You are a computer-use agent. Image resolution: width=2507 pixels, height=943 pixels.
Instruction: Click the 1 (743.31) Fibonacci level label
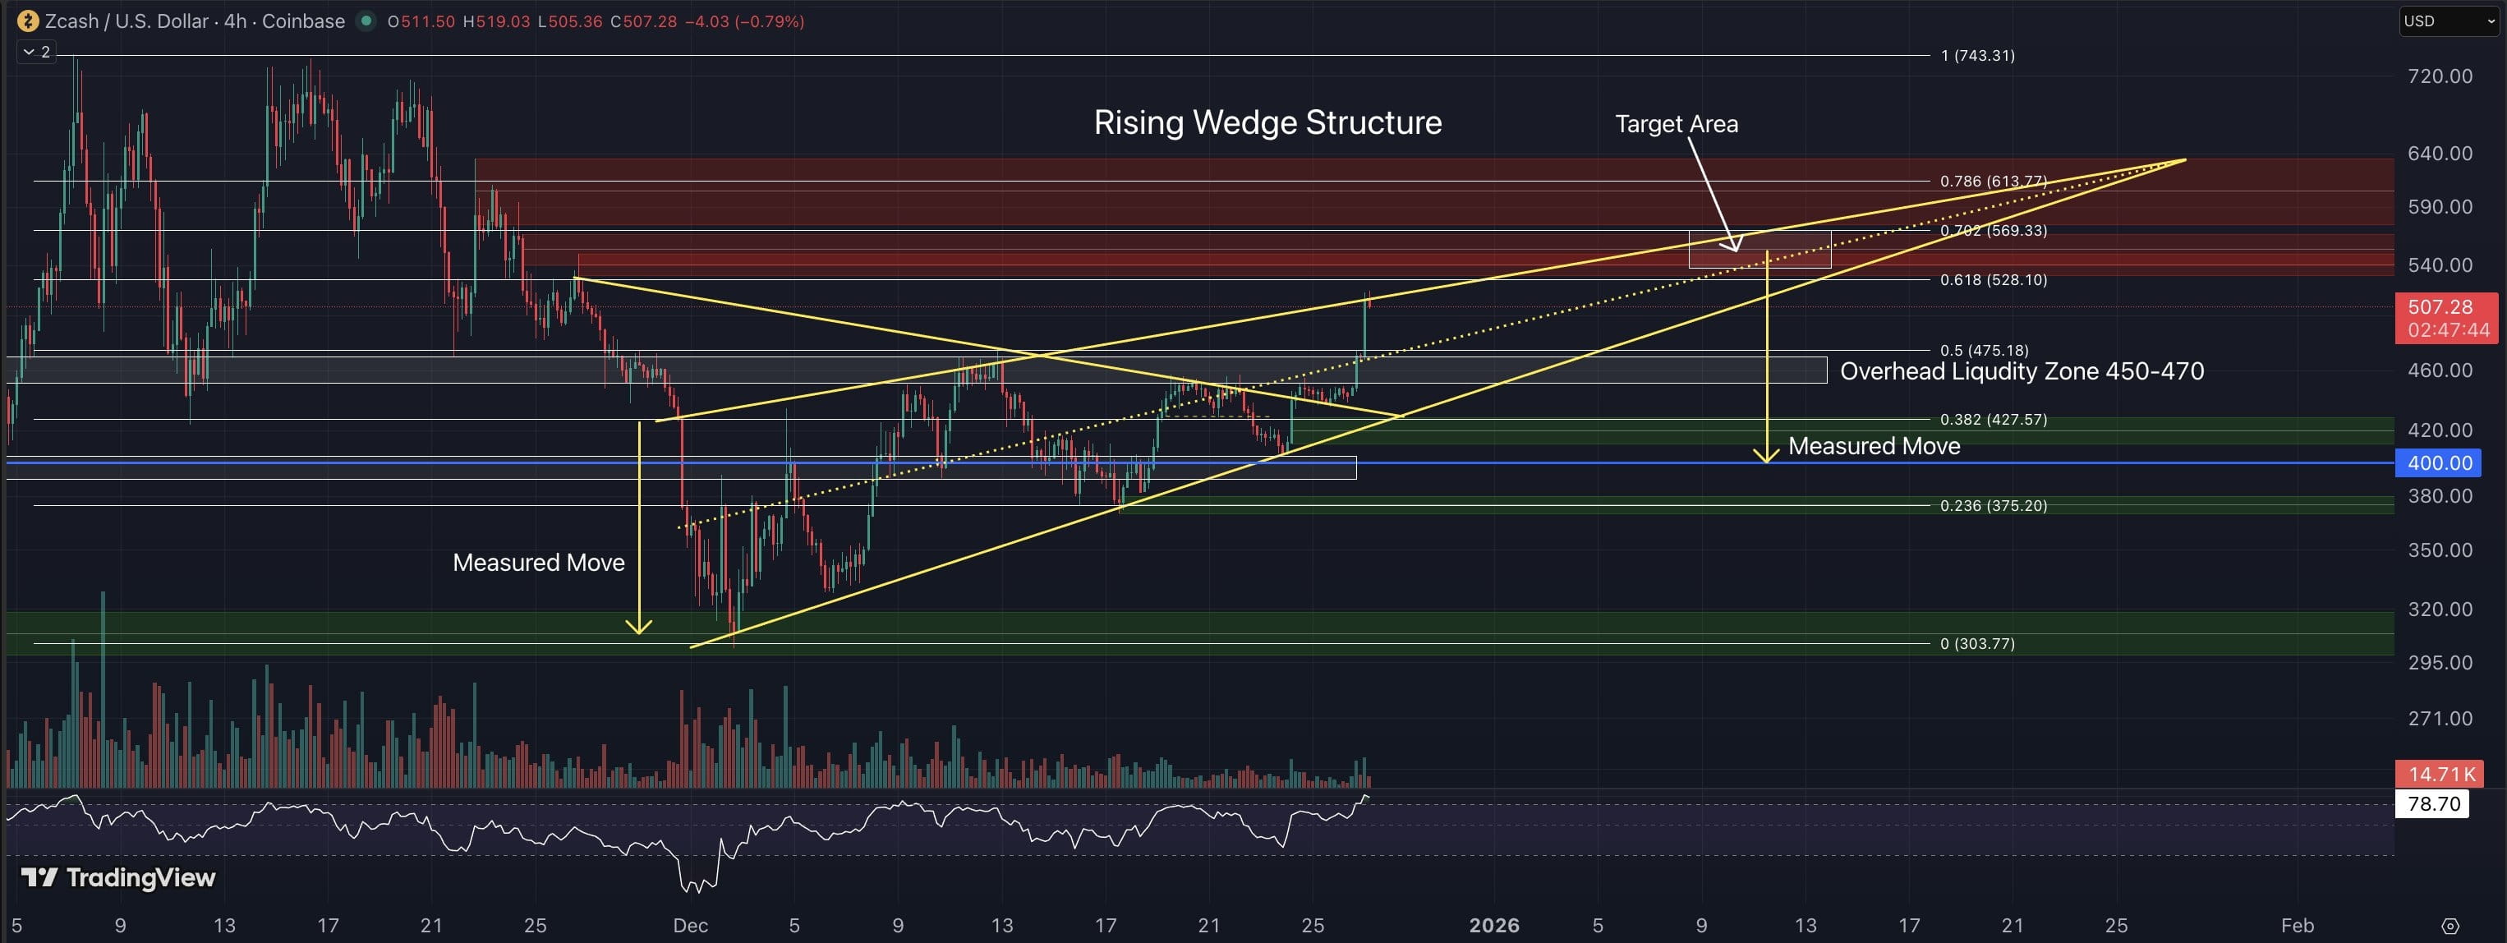click(x=1976, y=56)
